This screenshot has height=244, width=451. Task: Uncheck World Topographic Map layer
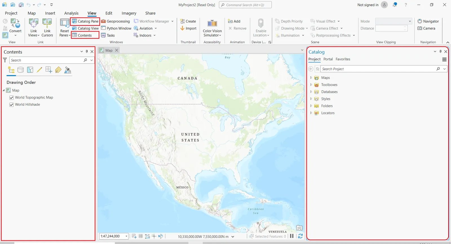click(12, 98)
